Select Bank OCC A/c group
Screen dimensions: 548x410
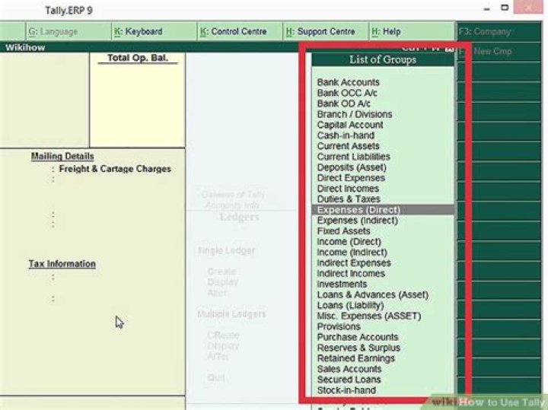point(347,93)
